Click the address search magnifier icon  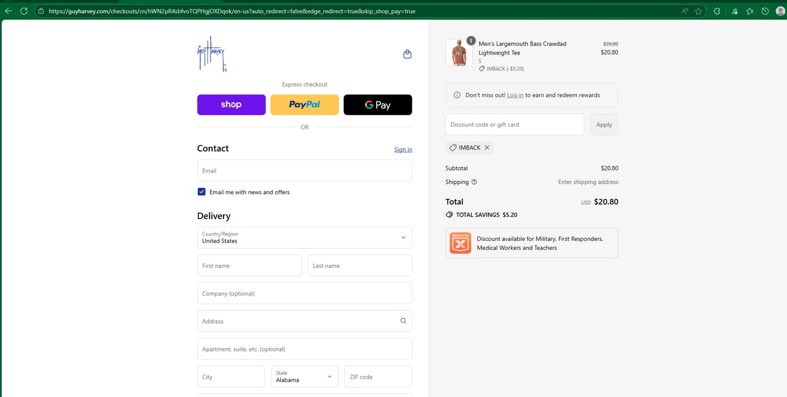pos(403,321)
